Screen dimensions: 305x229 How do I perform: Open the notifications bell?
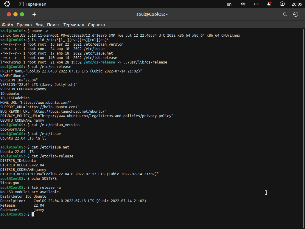[269, 4]
